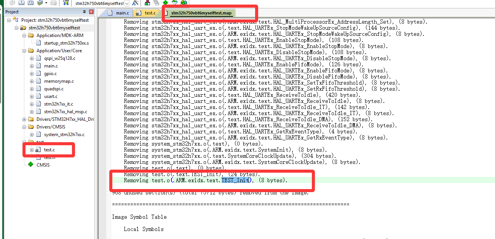Viewport: 495px width, 239px height.
Task: Open the Pack Installer toolbar icon
Action: point(184,2)
